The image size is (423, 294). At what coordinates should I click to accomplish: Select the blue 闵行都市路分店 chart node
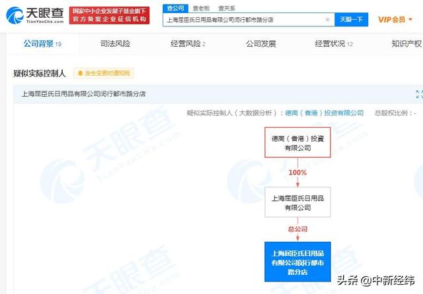pos(297,262)
